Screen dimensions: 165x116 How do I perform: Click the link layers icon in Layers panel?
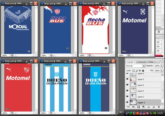click(x=128, y=107)
